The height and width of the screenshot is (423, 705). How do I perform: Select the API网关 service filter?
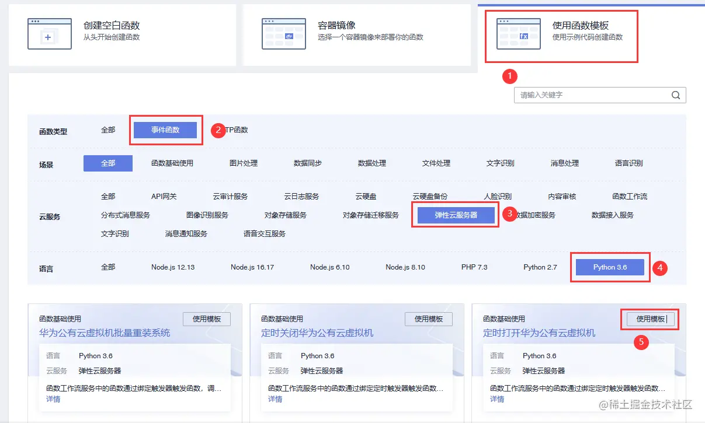163,196
